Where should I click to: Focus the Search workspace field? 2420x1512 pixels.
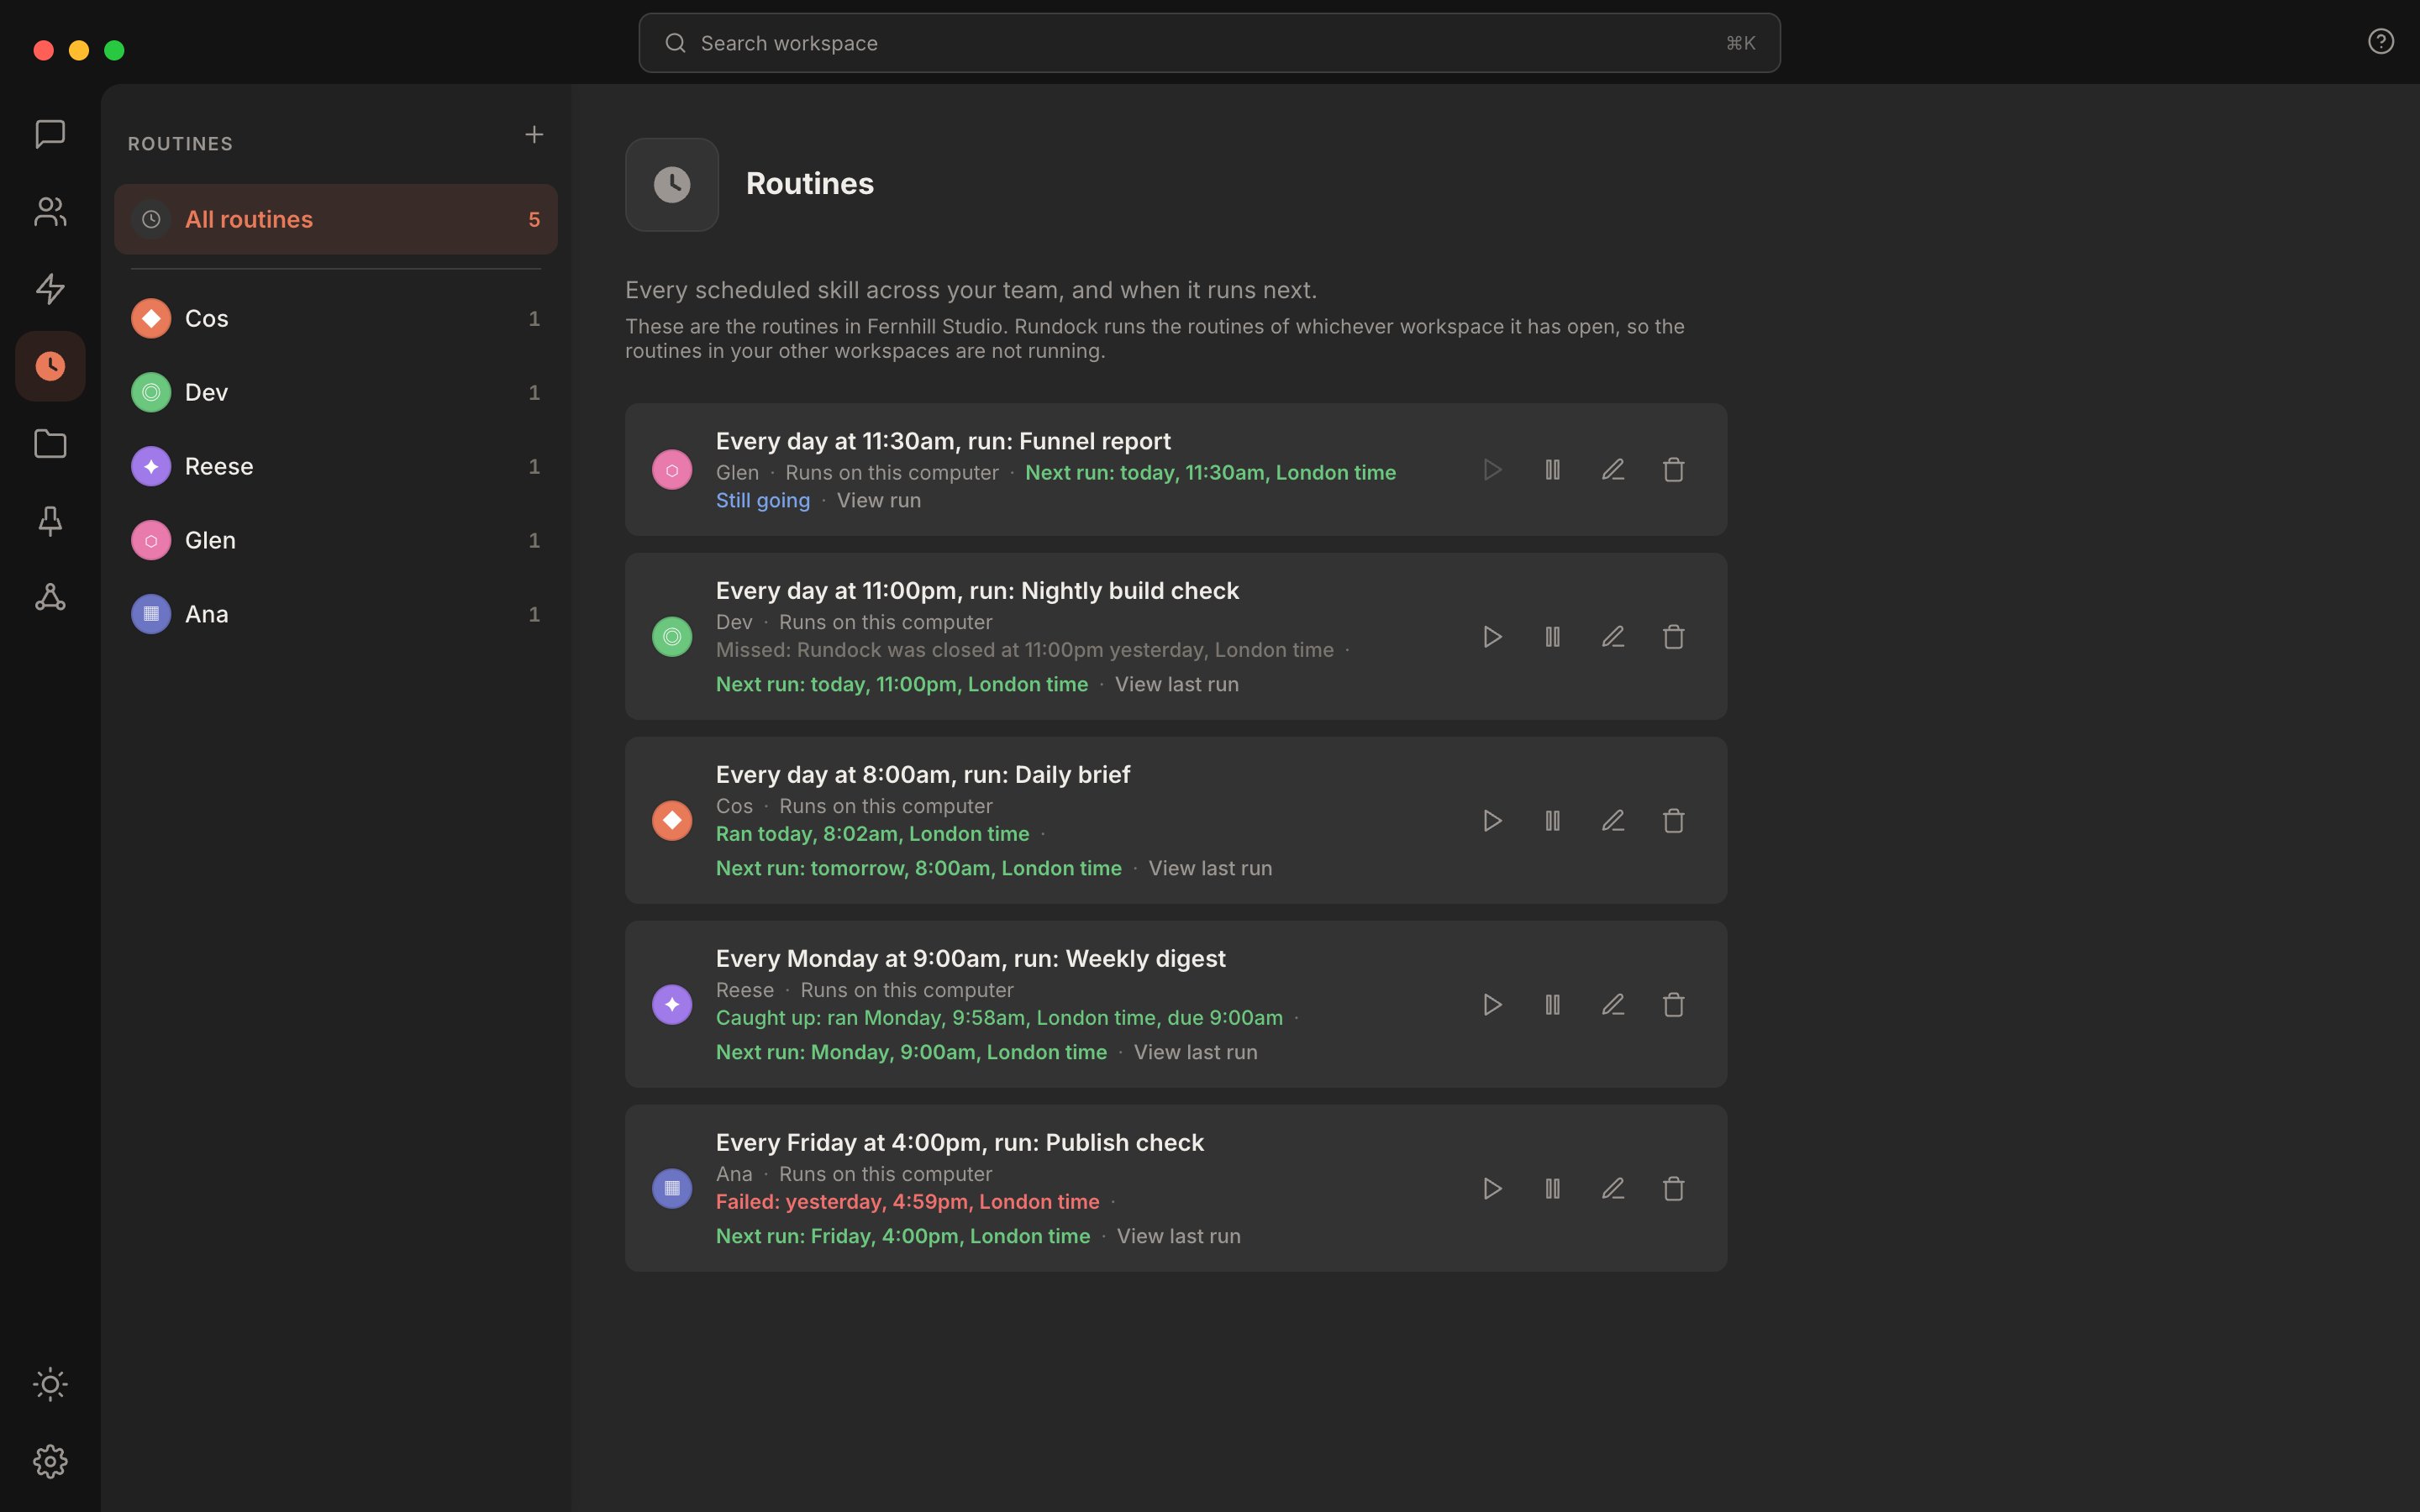point(1209,43)
